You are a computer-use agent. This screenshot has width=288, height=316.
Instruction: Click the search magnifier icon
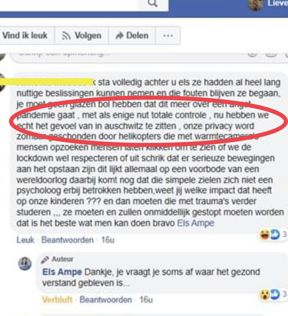(x=153, y=3)
